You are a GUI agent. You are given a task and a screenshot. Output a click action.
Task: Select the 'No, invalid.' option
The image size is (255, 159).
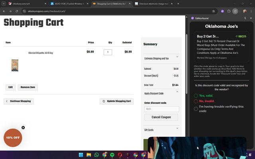tap(196, 101)
